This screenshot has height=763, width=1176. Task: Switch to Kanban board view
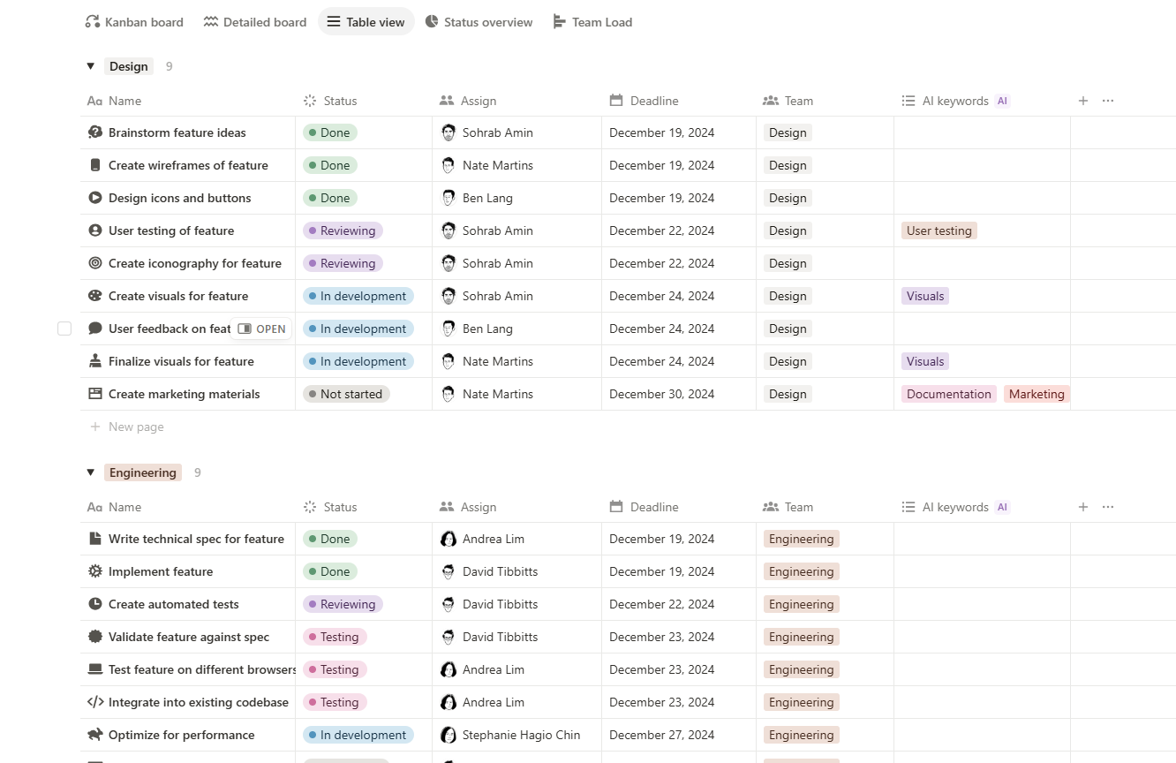pos(134,22)
